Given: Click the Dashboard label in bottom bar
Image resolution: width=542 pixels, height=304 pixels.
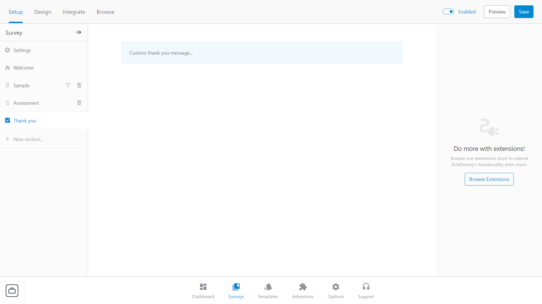Looking at the screenshot, I should coord(203,296).
